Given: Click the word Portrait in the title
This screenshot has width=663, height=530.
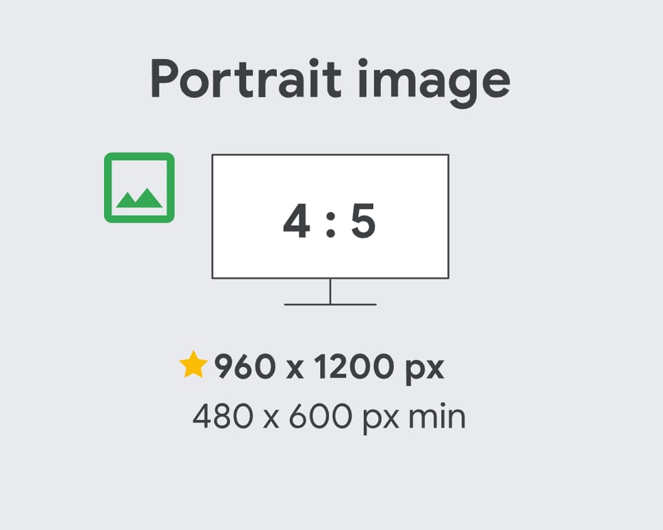Looking at the screenshot, I should point(246,79).
